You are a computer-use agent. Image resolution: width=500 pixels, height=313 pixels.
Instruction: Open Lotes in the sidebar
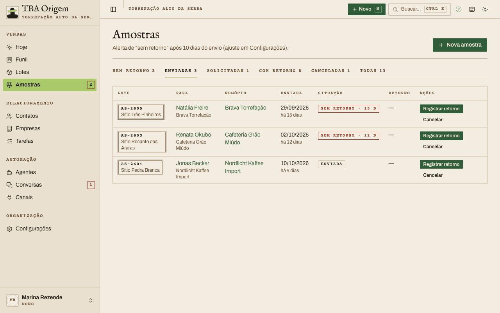(50, 72)
